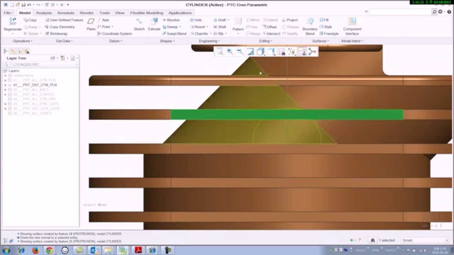The image size is (454, 255).
Task: Click the Copy Geometry button
Action: point(60,27)
